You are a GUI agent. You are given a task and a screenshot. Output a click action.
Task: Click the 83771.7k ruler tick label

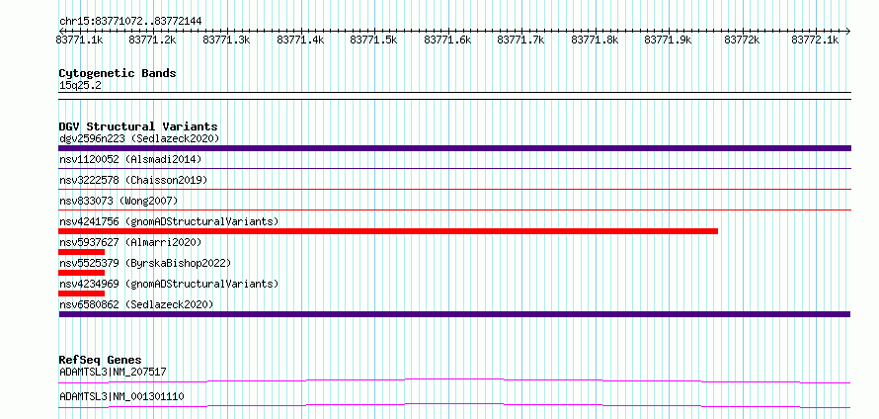[x=520, y=40]
